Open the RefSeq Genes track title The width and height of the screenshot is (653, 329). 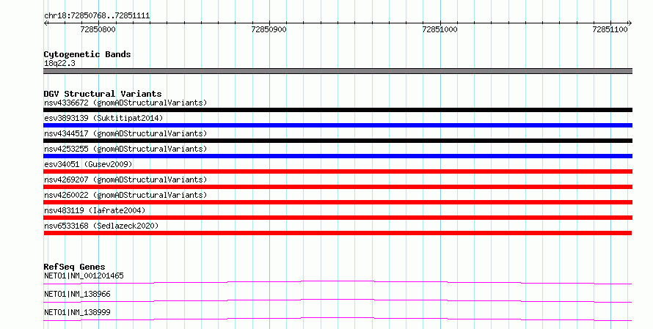pos(75,267)
